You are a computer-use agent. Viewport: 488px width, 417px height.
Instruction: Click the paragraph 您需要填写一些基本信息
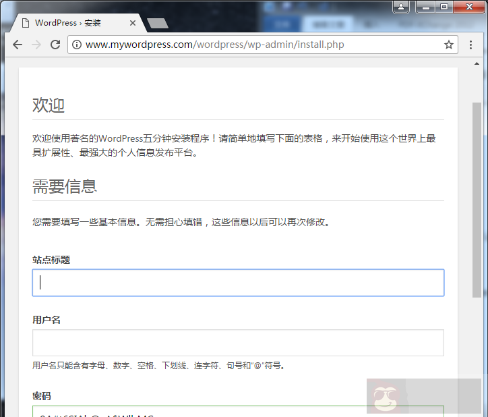click(181, 222)
